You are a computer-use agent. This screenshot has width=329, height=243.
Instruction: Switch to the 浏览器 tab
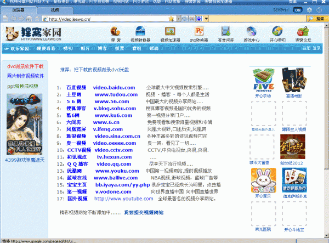19,10
